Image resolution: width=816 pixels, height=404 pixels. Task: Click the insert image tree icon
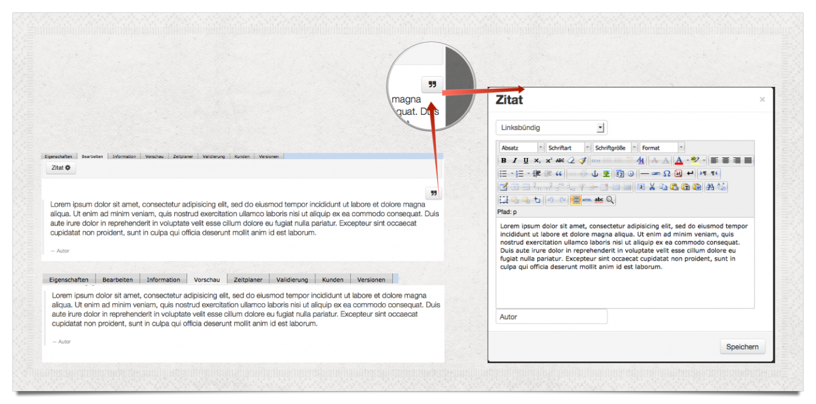pos(606,174)
